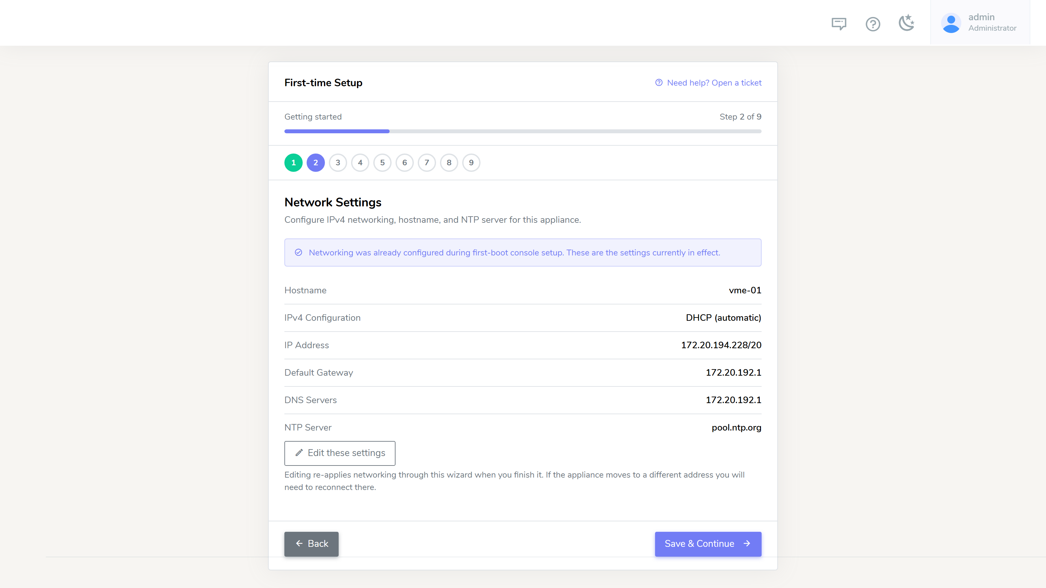Select wizard step 5 circle

click(382, 163)
